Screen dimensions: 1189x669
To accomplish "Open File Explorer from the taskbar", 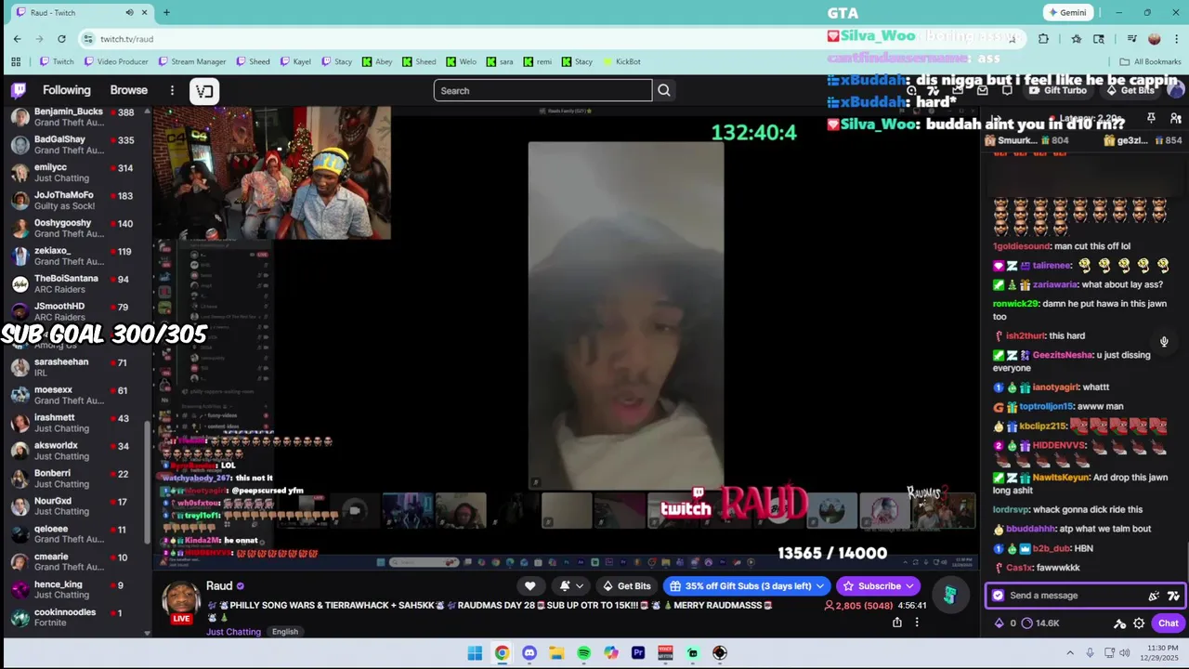I will point(556,653).
